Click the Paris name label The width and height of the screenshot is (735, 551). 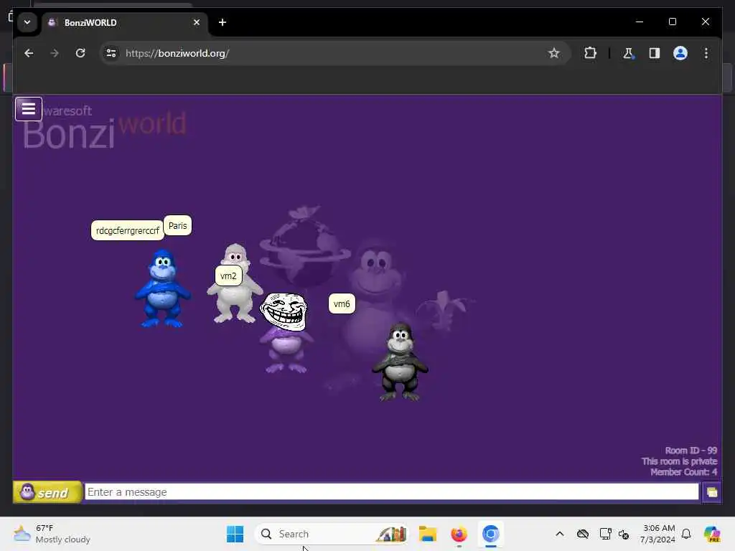coord(178,225)
